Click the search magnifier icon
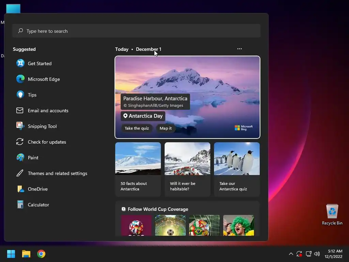The image size is (349, 262). pyautogui.click(x=20, y=31)
